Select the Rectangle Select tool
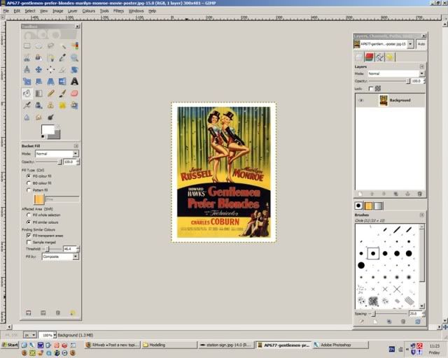The height and width of the screenshot is (358, 448). coord(27,45)
